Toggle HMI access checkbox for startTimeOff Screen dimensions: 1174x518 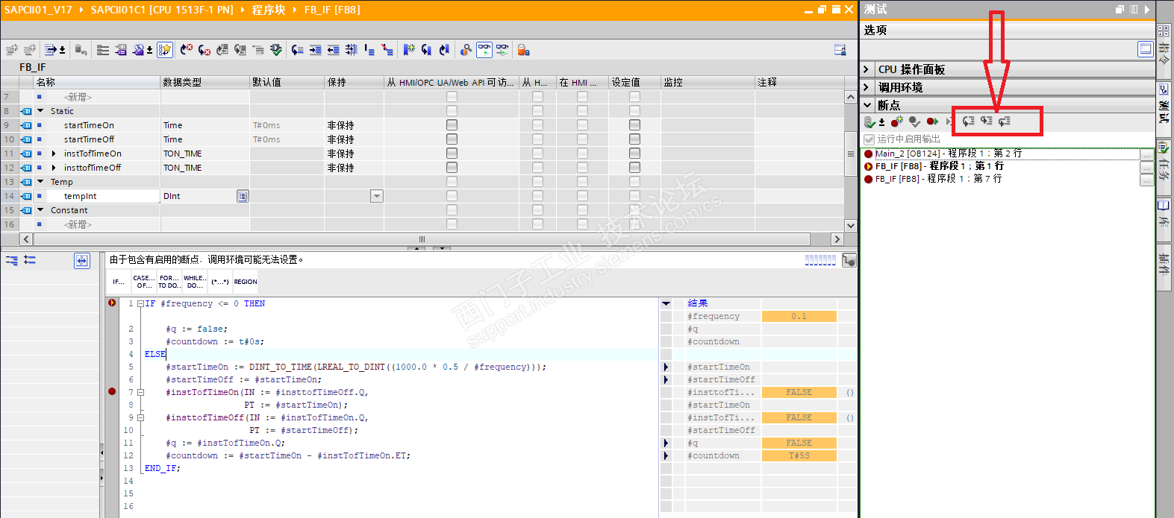(x=452, y=139)
